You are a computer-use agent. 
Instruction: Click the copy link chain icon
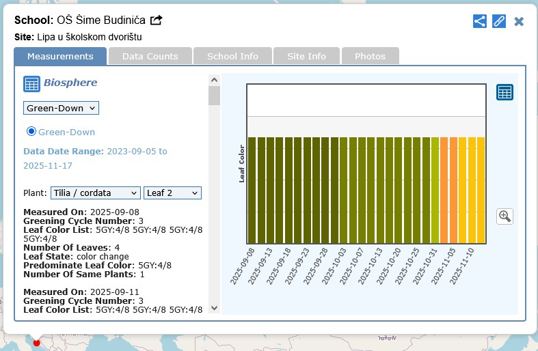click(x=499, y=21)
